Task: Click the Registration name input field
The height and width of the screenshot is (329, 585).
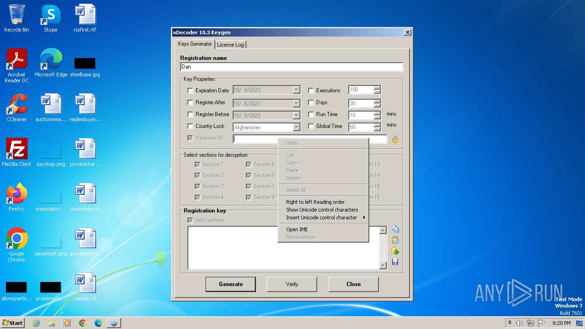Action: click(292, 67)
